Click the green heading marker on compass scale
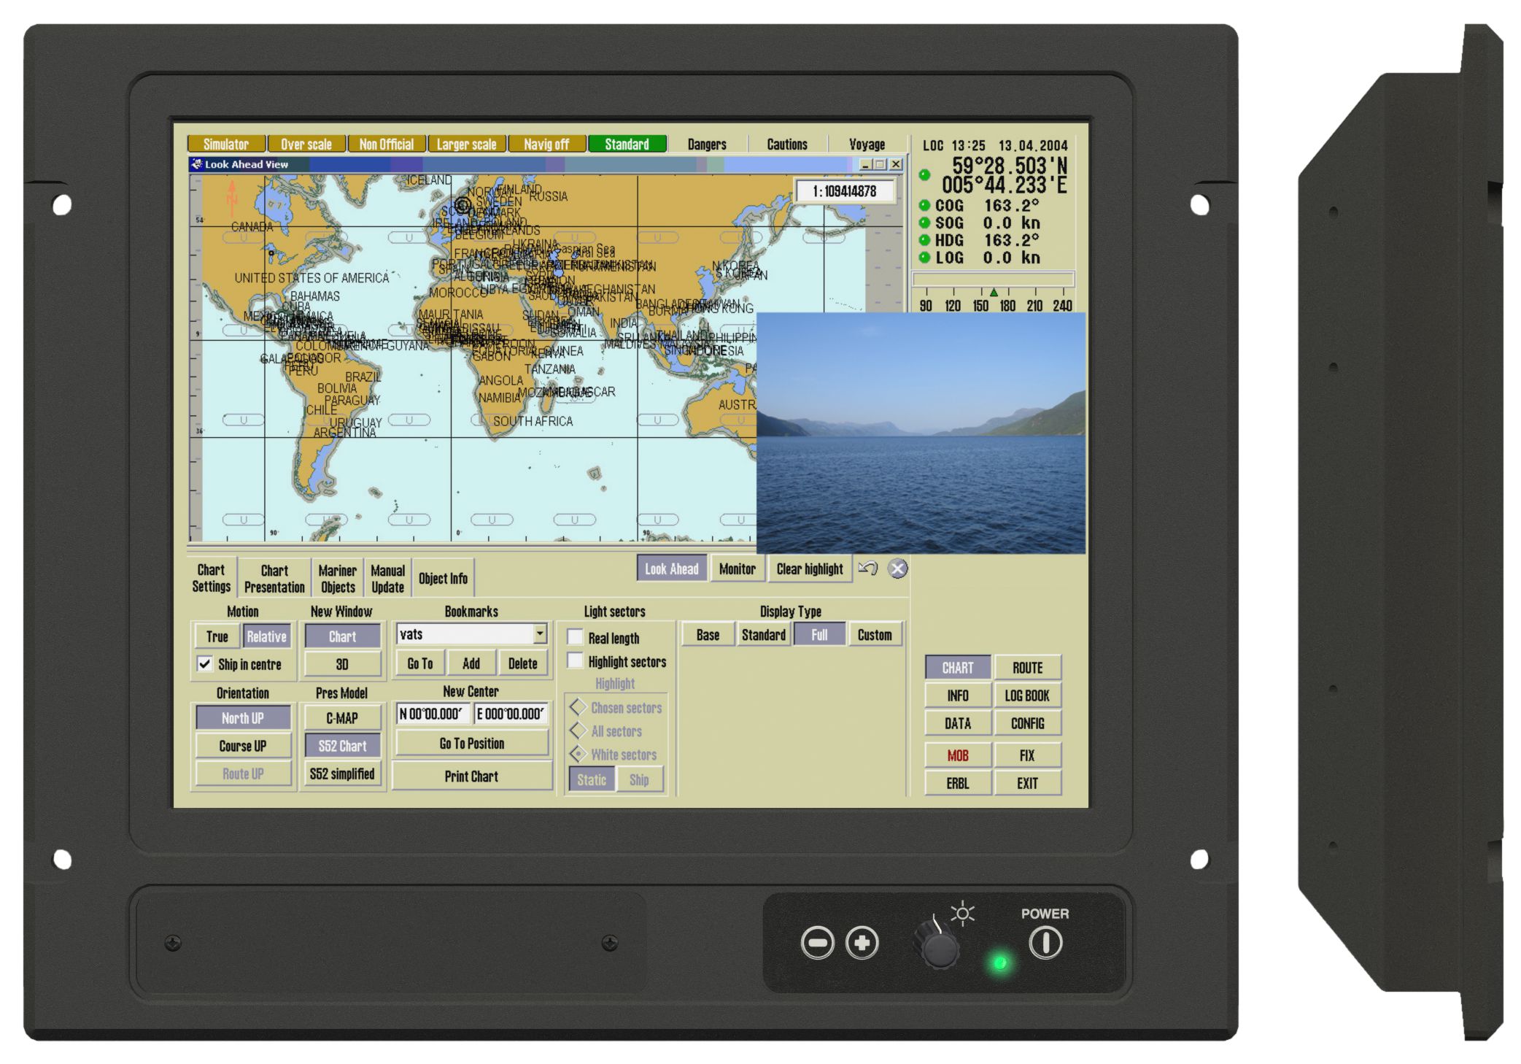The width and height of the screenshot is (1521, 1064). 994,292
